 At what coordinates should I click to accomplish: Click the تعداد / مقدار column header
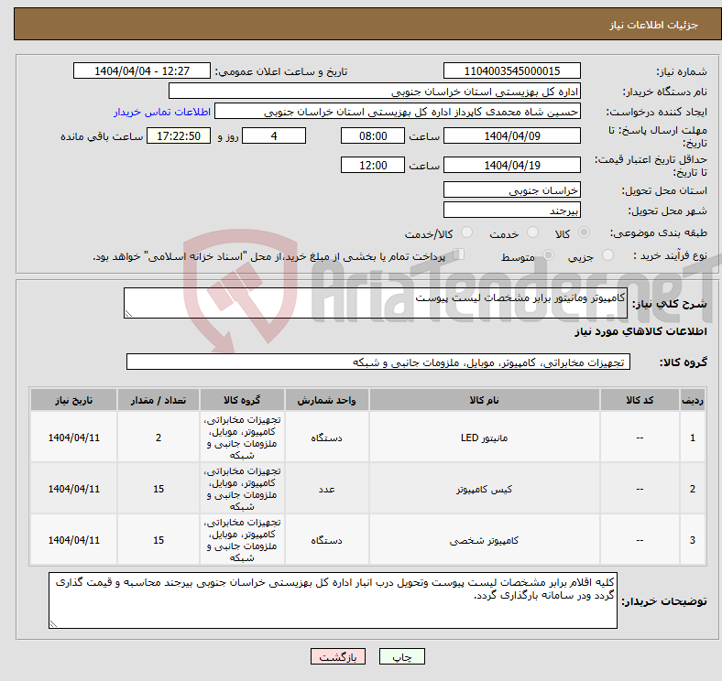[159, 400]
